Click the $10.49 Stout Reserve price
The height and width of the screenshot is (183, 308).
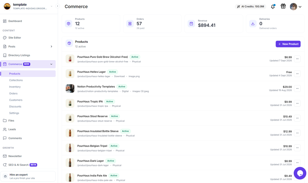click(287, 117)
